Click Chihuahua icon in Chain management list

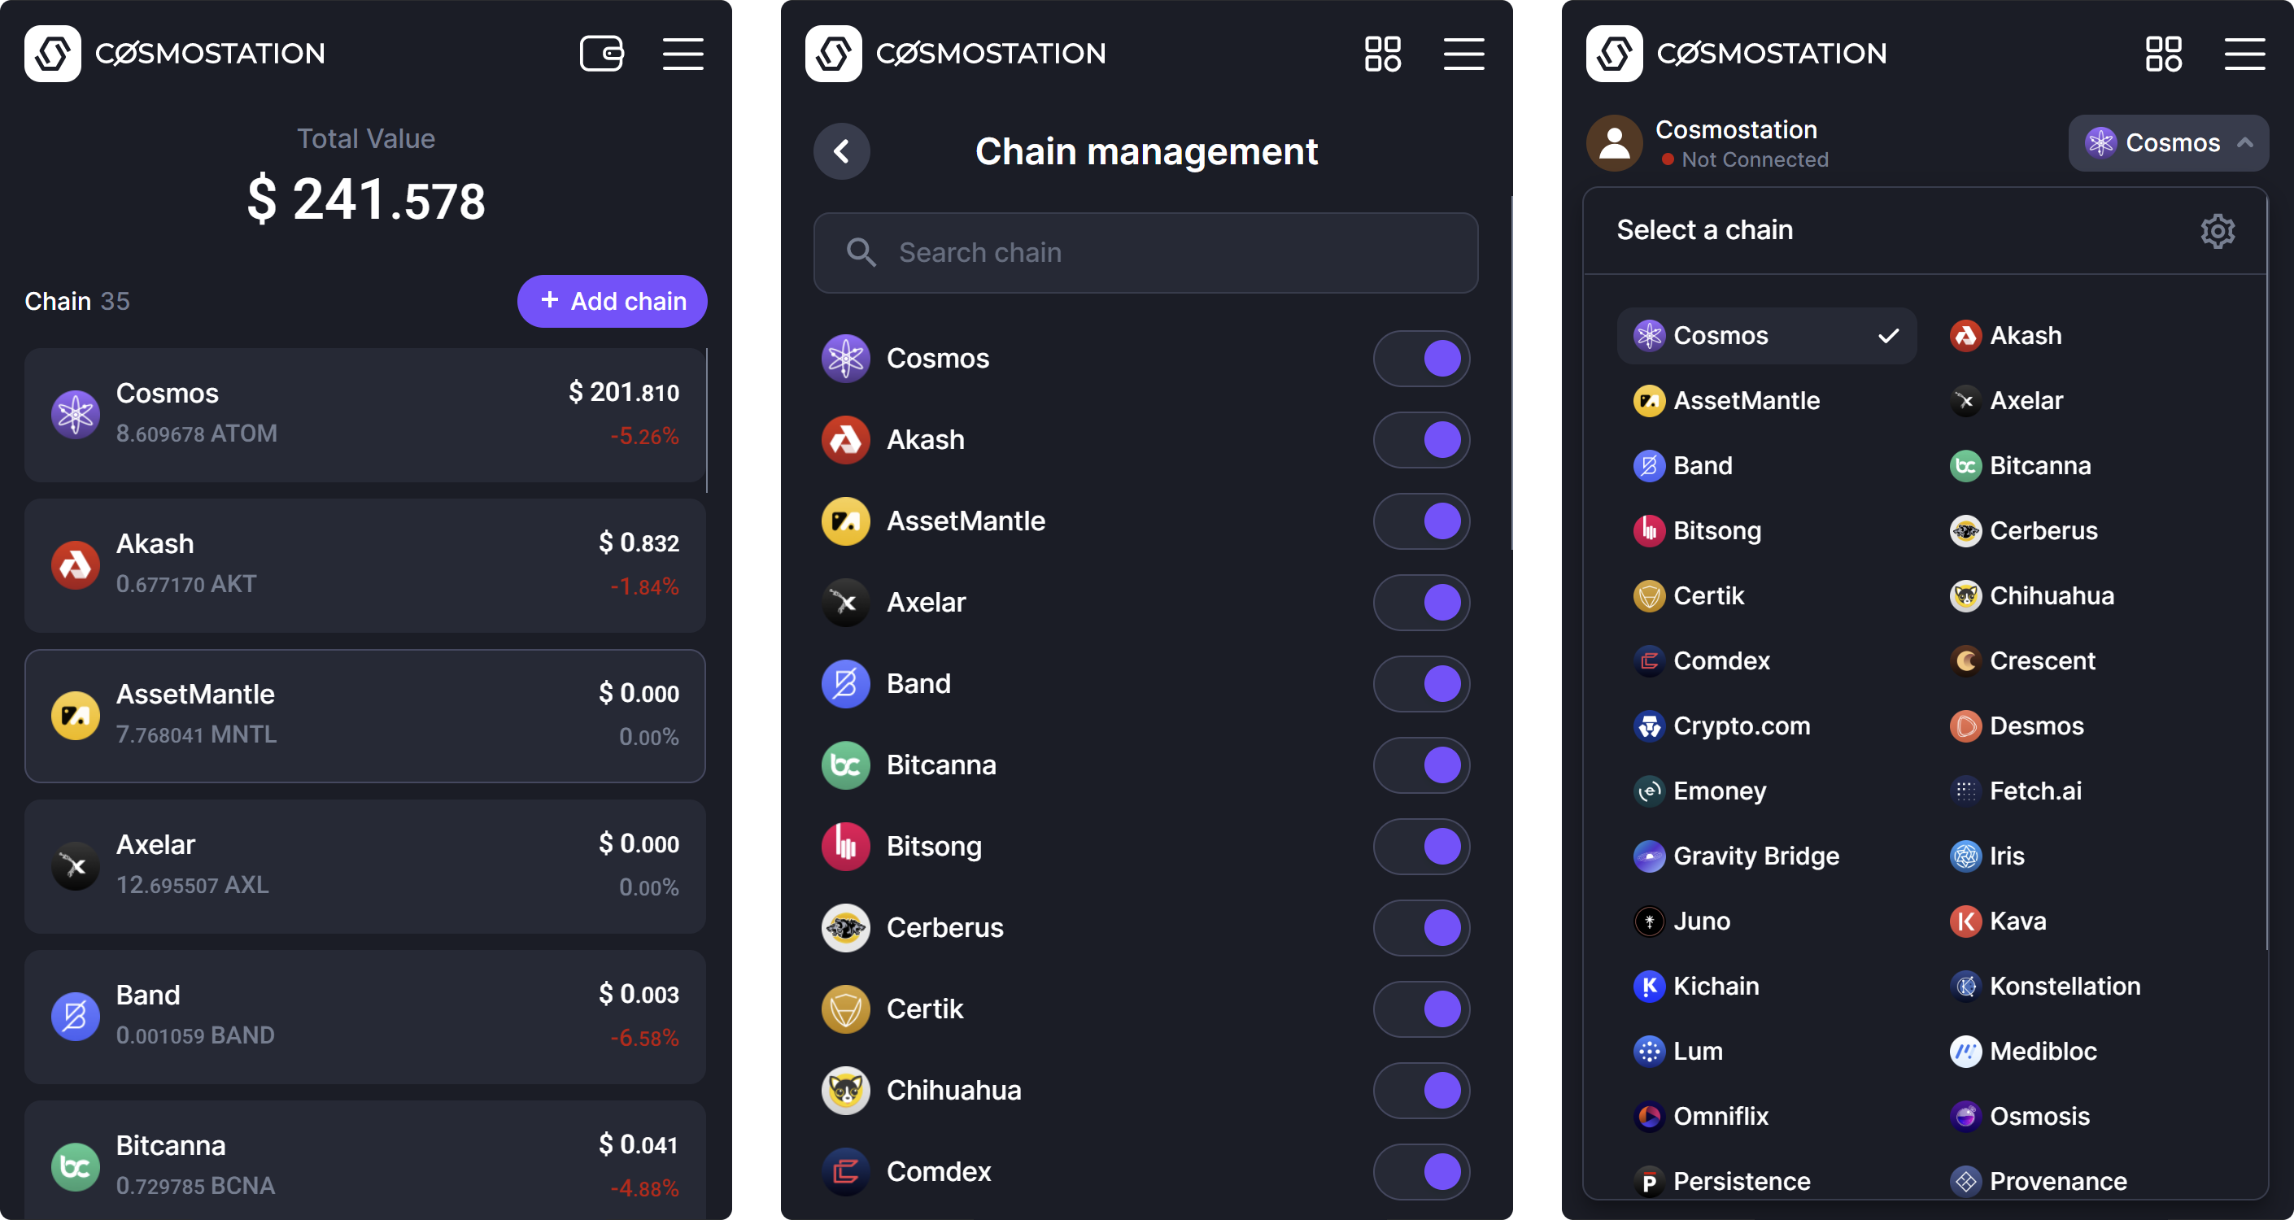(845, 1090)
